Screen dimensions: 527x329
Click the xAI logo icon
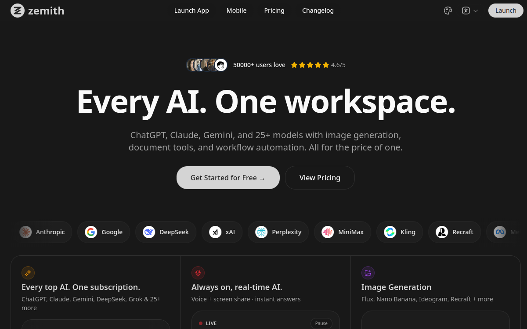[215, 232]
